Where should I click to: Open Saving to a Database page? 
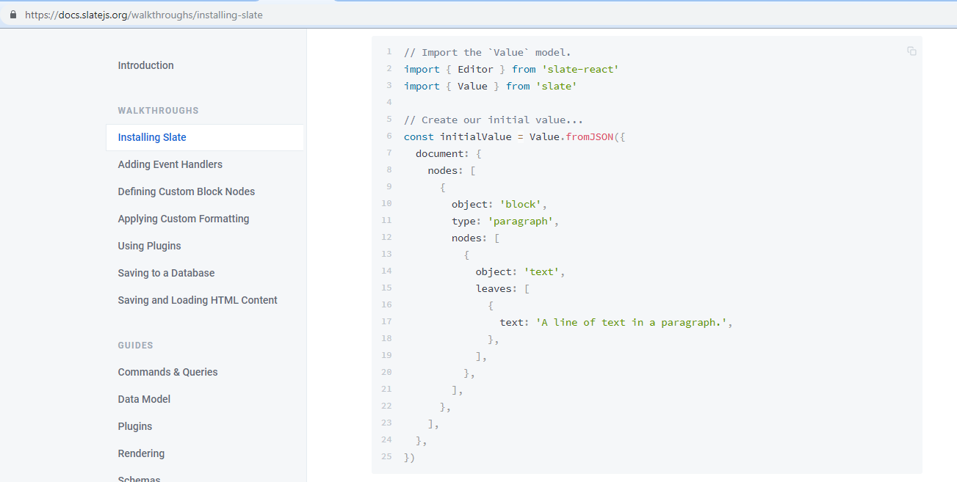(x=166, y=273)
